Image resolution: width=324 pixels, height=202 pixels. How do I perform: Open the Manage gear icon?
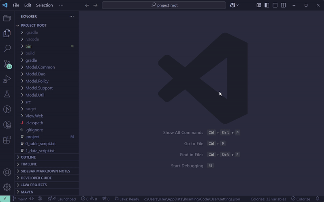(7, 187)
